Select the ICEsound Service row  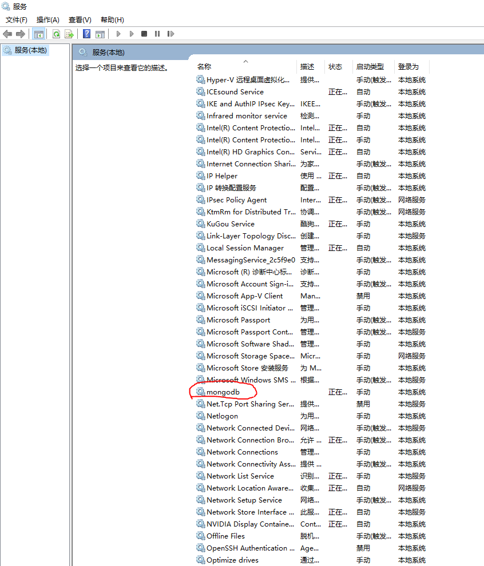pos(311,92)
